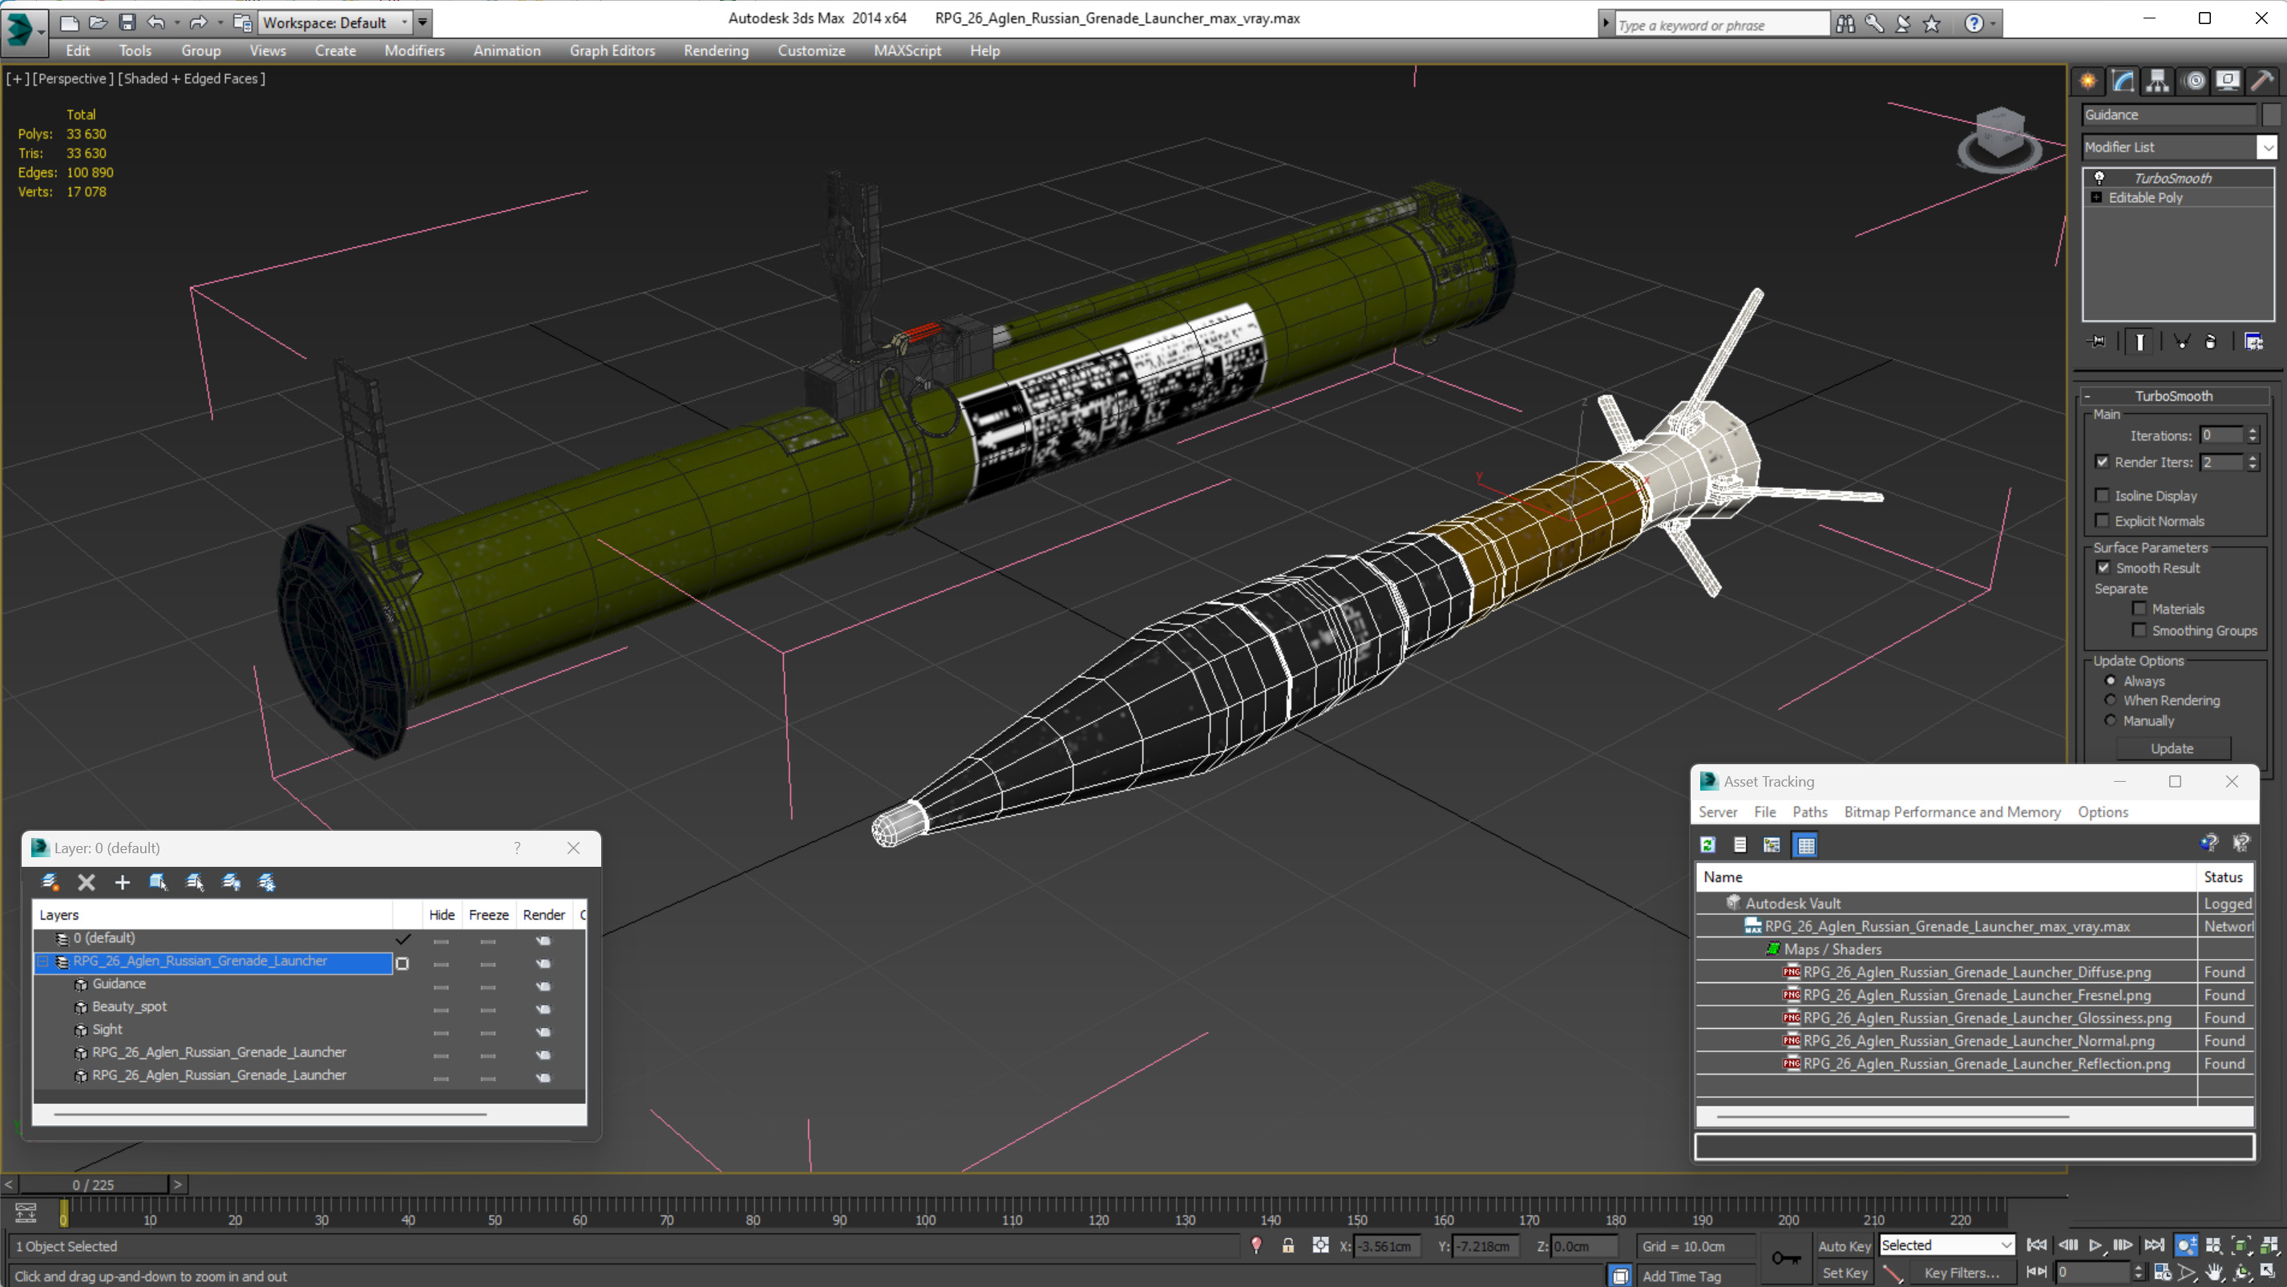Select the Manually update radio button
Image resolution: width=2287 pixels, height=1287 pixels.
click(x=2111, y=720)
